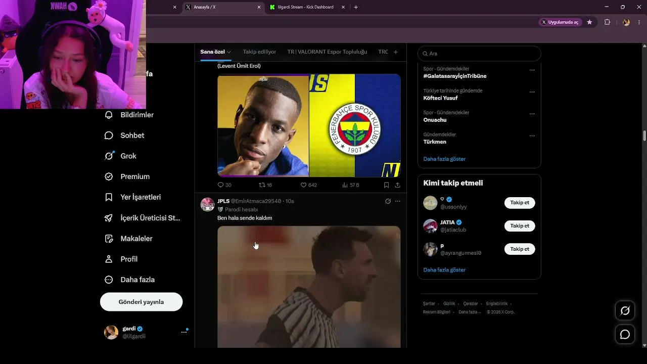
Task: Like the post with 642 likes
Action: 309,185
